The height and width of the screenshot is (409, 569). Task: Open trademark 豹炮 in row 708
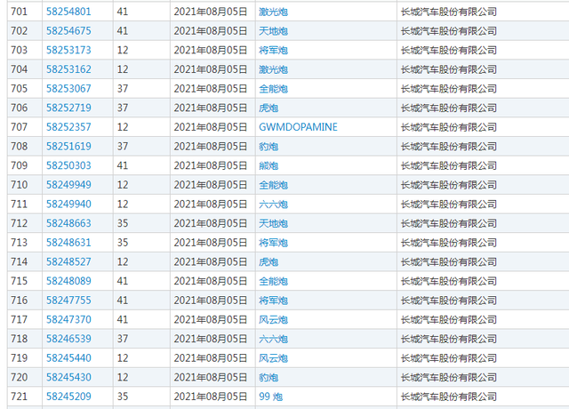pos(268,146)
